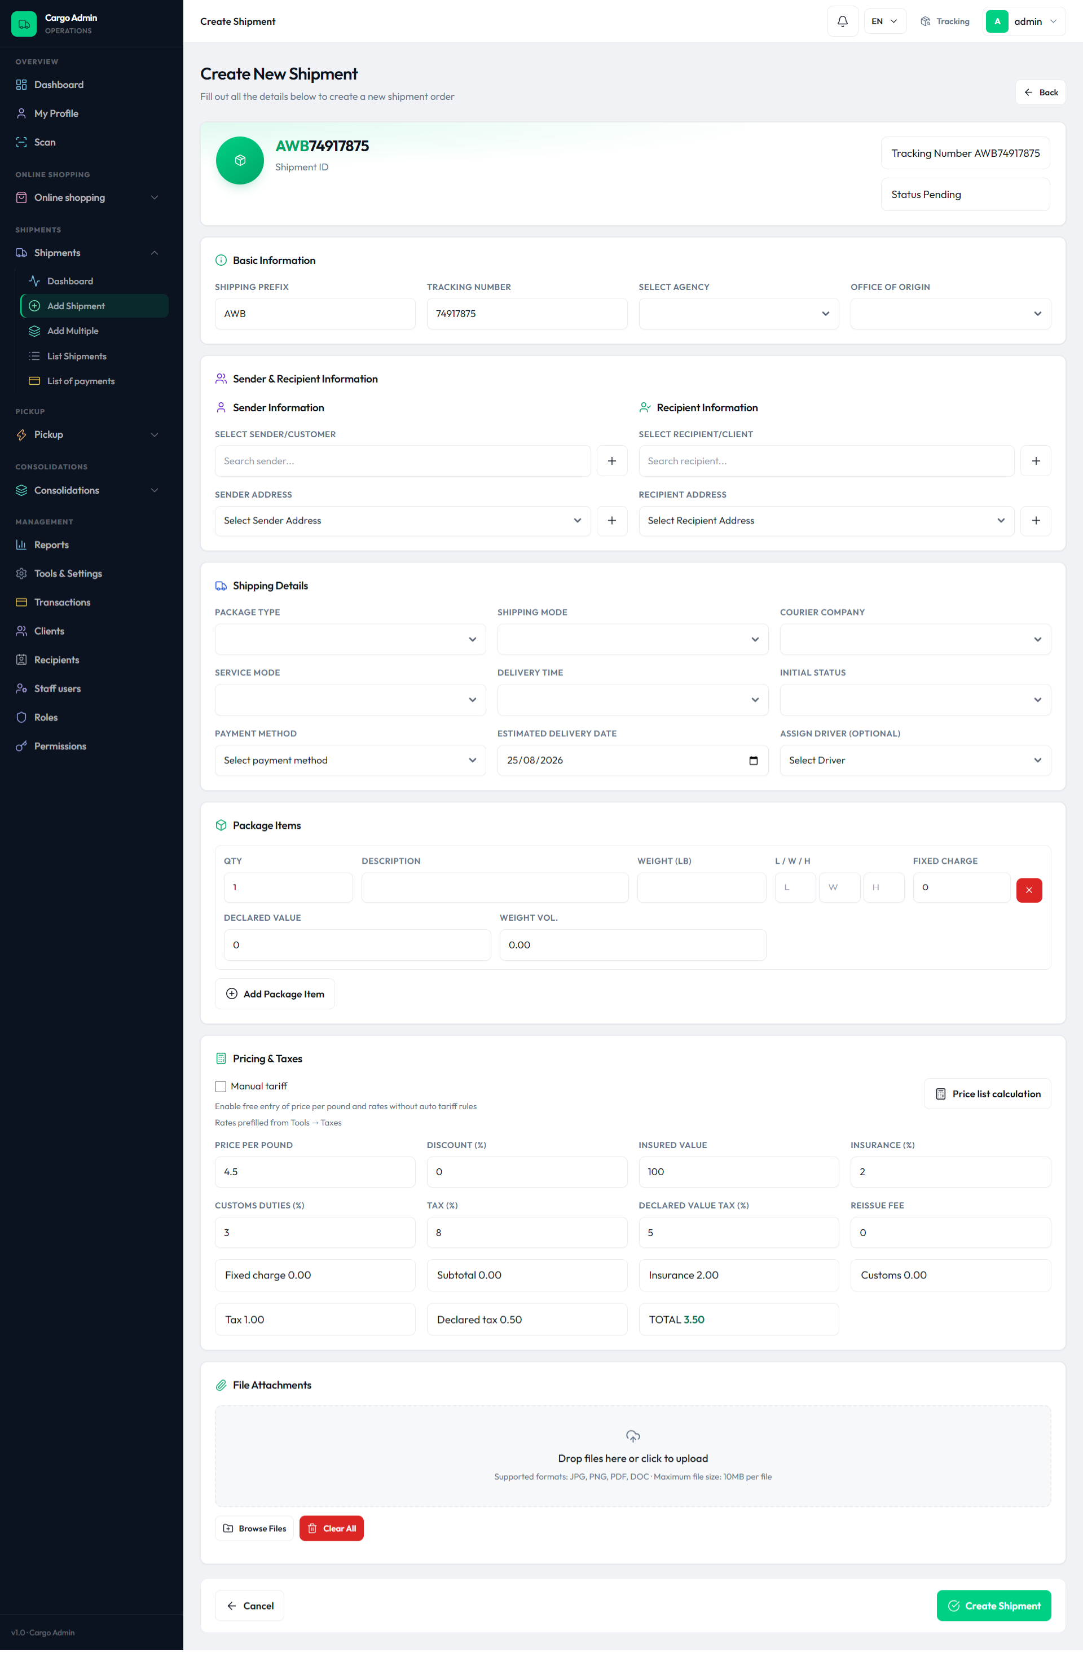Image resolution: width=1083 pixels, height=1653 pixels.
Task: Open Transactions page from sidebar
Action: (x=91, y=602)
